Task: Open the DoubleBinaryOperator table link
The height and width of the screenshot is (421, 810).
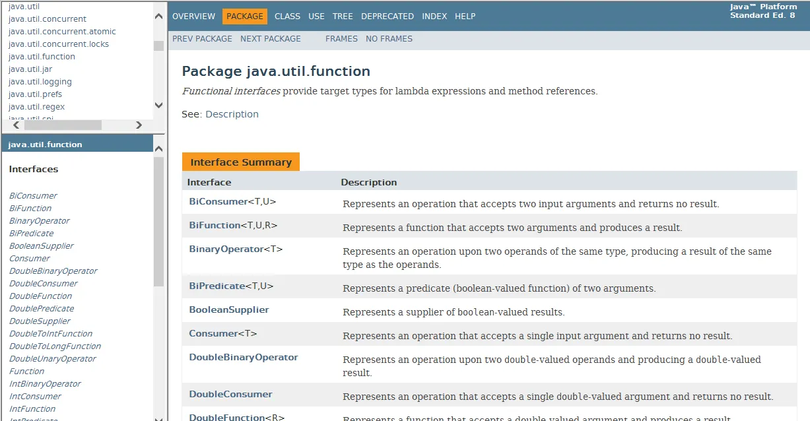Action: tap(244, 357)
